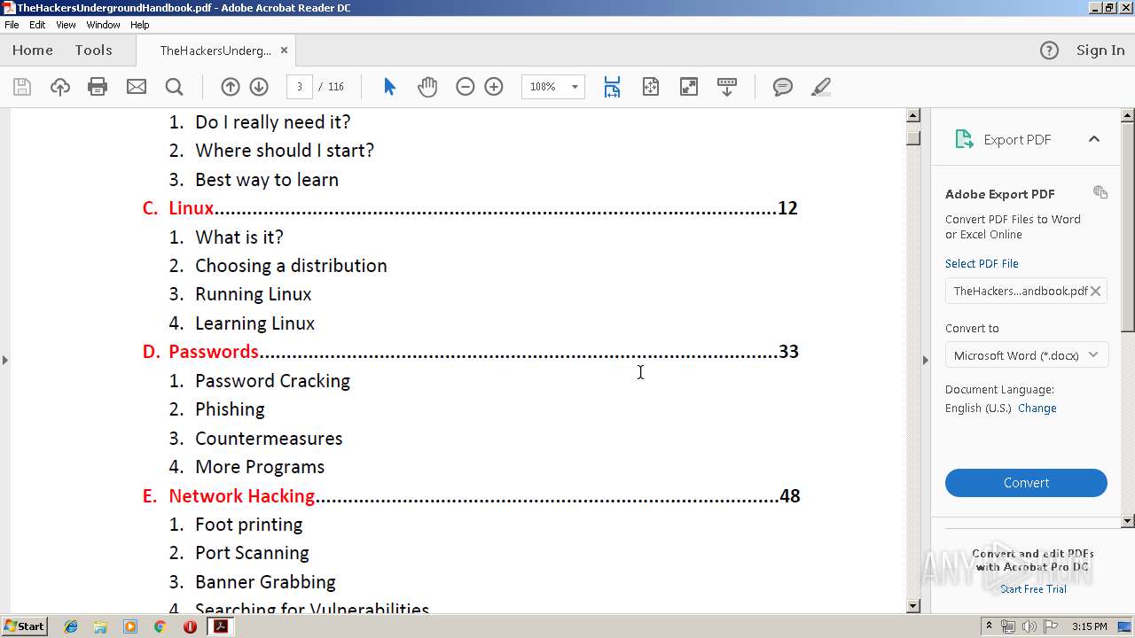Click the red Opera taskbar icon
The image size is (1135, 638).
(190, 626)
